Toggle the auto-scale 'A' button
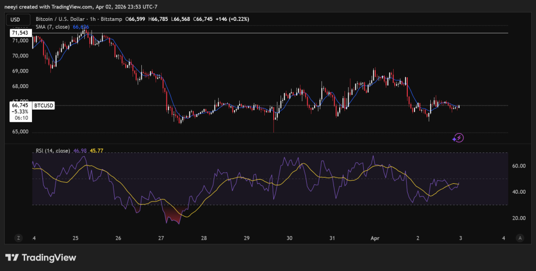Screen dimensions: 536x271 pyautogui.click(x=520, y=238)
